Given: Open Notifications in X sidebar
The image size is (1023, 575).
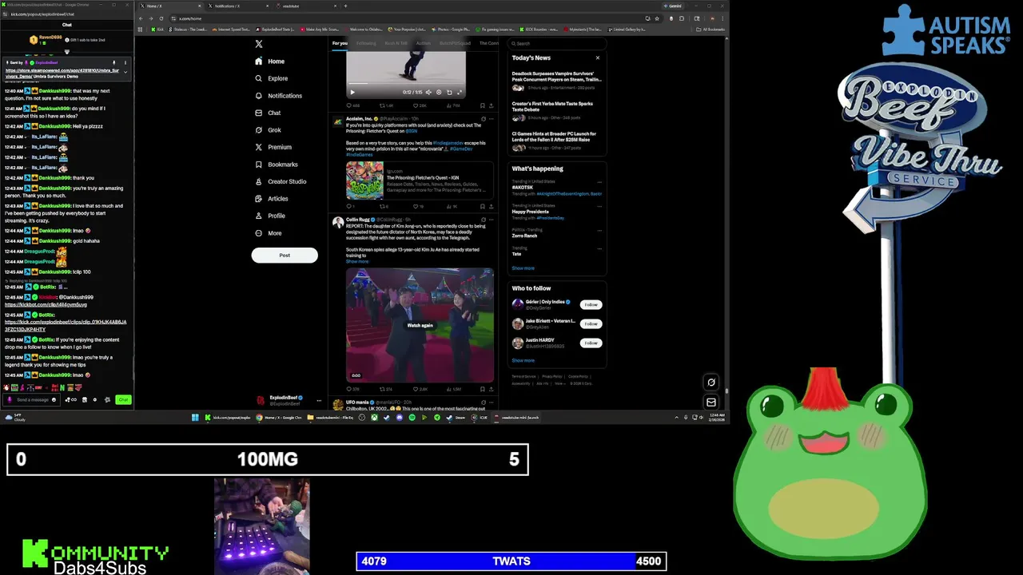Looking at the screenshot, I should click(x=278, y=96).
